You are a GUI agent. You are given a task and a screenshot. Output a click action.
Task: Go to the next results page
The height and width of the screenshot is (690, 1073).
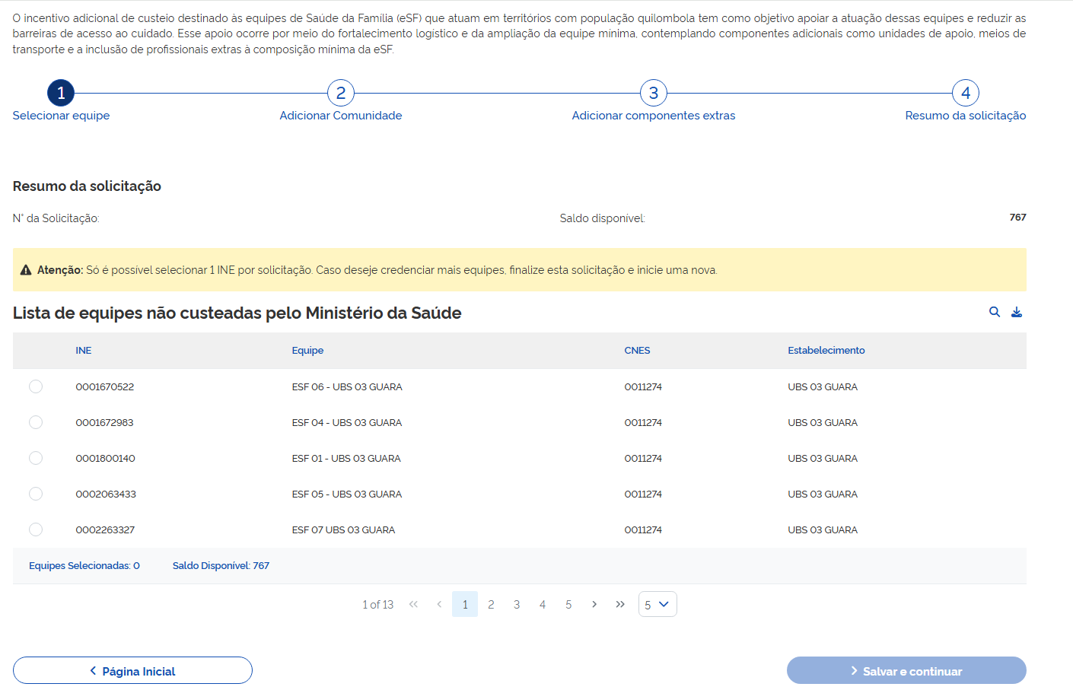594,604
